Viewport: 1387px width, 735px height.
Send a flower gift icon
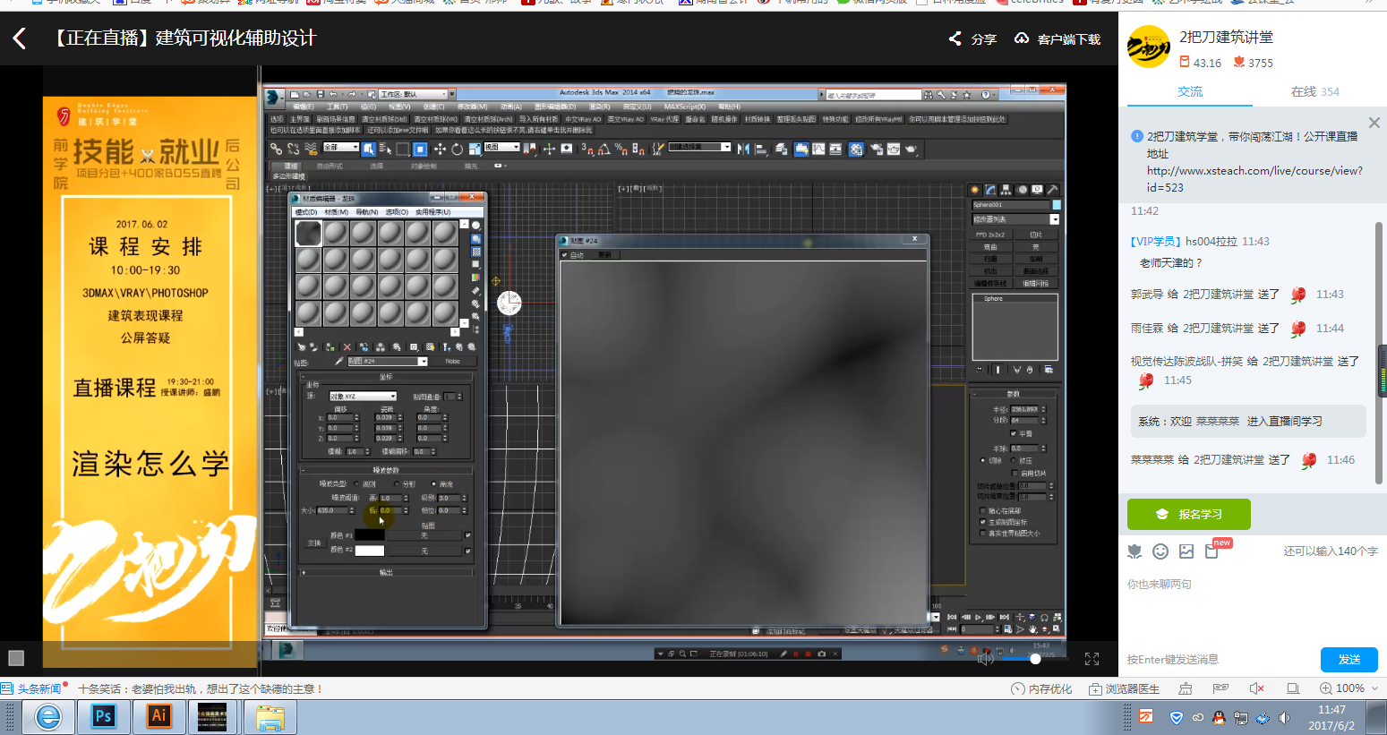[1134, 551]
